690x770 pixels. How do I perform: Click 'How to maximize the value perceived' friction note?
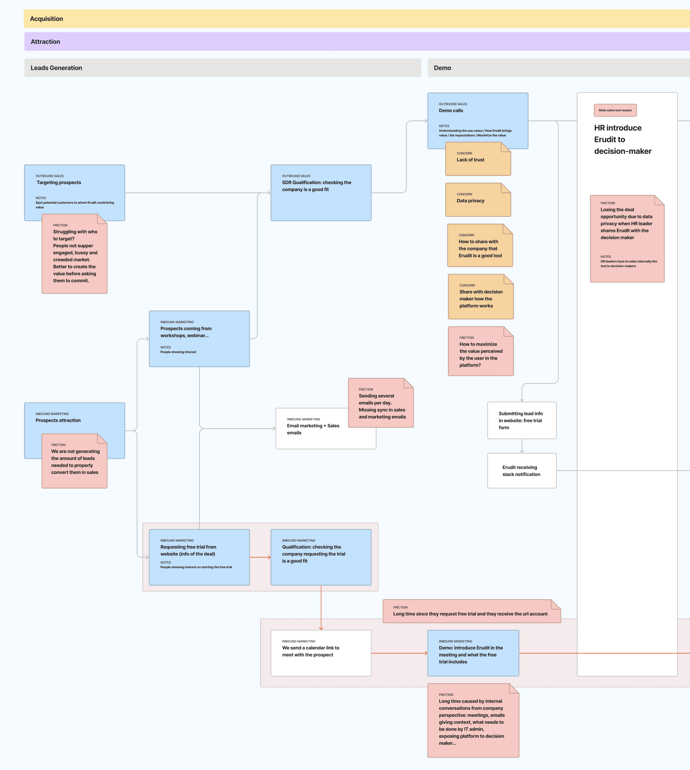point(481,351)
